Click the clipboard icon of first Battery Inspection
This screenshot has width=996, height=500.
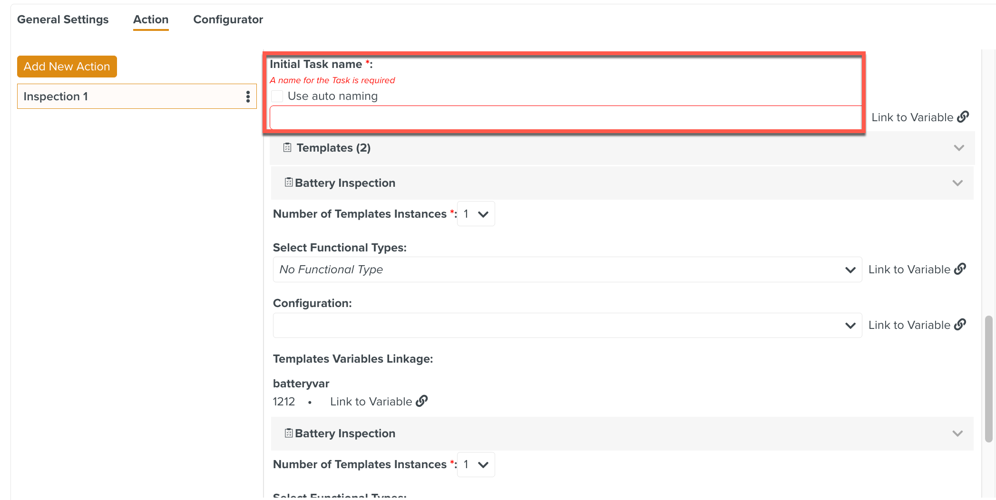coord(288,183)
